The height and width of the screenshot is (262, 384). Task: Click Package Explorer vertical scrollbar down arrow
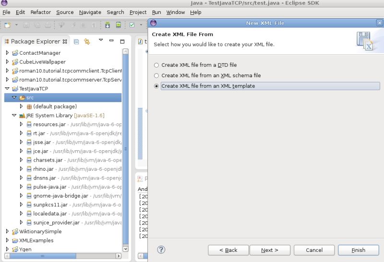click(x=125, y=249)
